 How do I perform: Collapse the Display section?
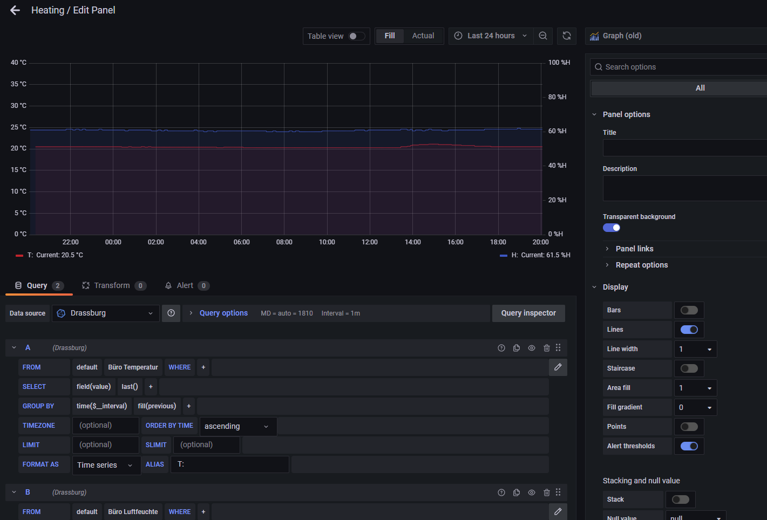click(594, 287)
